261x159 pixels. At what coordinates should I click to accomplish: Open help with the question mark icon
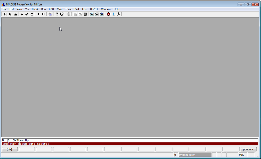coord(57,14)
